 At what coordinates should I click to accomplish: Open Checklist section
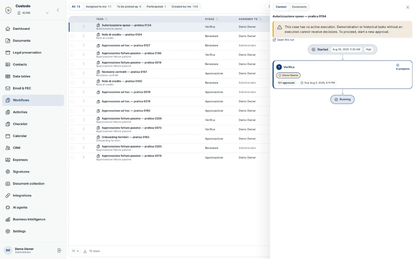click(x=33, y=124)
